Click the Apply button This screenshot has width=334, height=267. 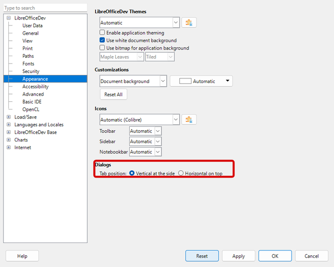click(239, 256)
